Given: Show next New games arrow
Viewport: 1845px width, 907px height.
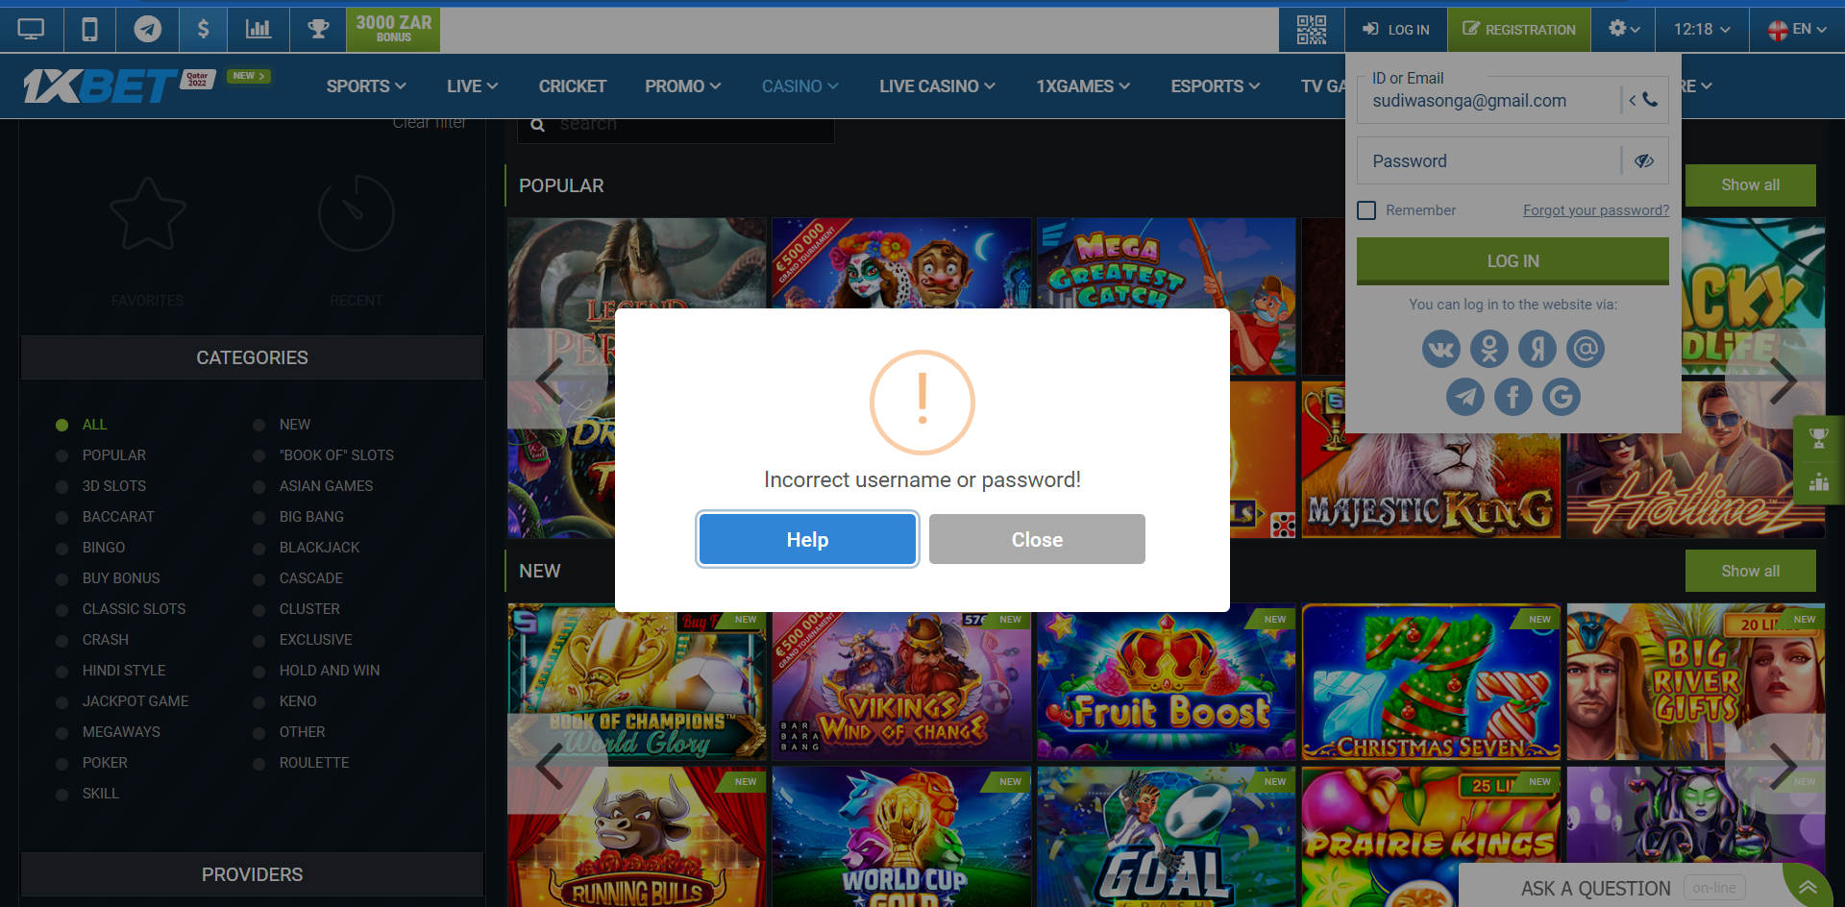Looking at the screenshot, I should click(1783, 765).
